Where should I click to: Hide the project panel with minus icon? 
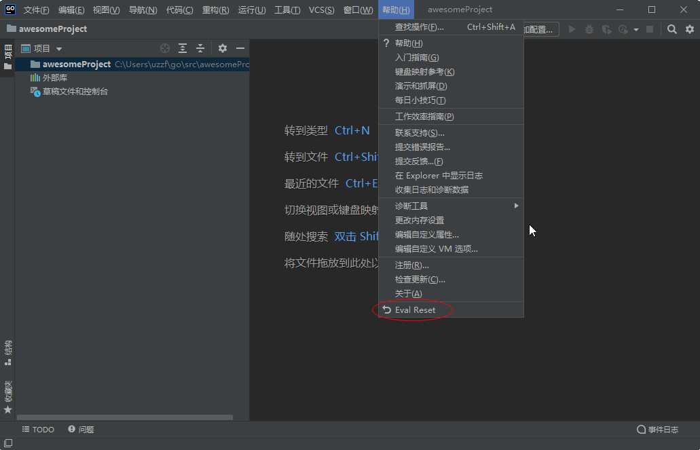240,48
